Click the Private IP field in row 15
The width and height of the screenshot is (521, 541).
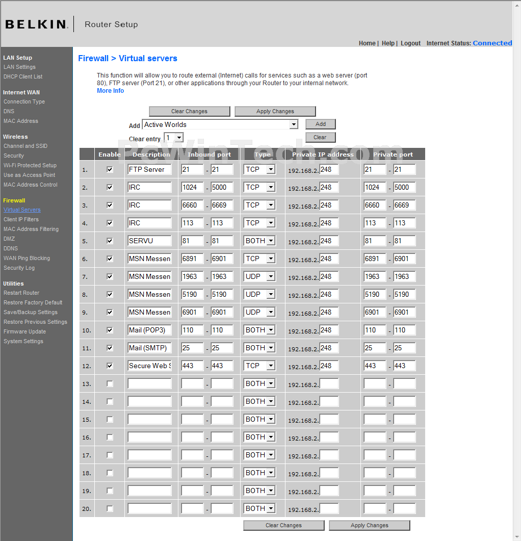pos(329,420)
